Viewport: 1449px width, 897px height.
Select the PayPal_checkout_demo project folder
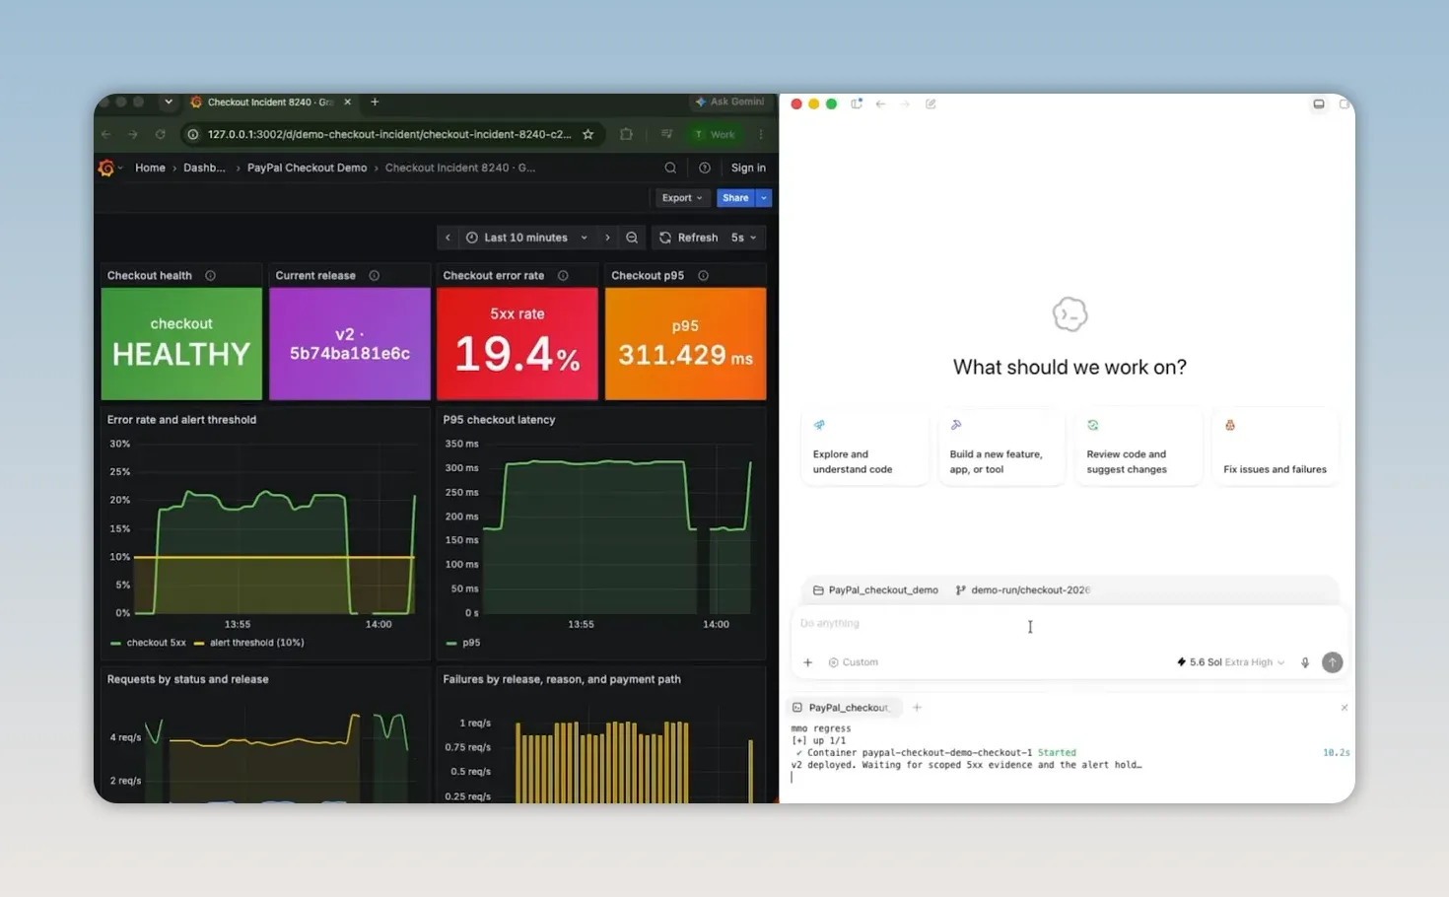875,590
